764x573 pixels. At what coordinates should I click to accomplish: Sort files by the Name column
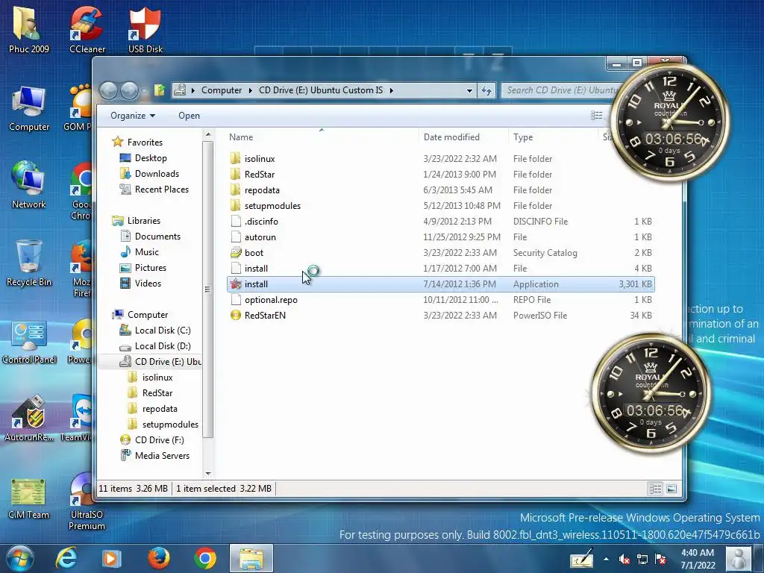click(322, 137)
